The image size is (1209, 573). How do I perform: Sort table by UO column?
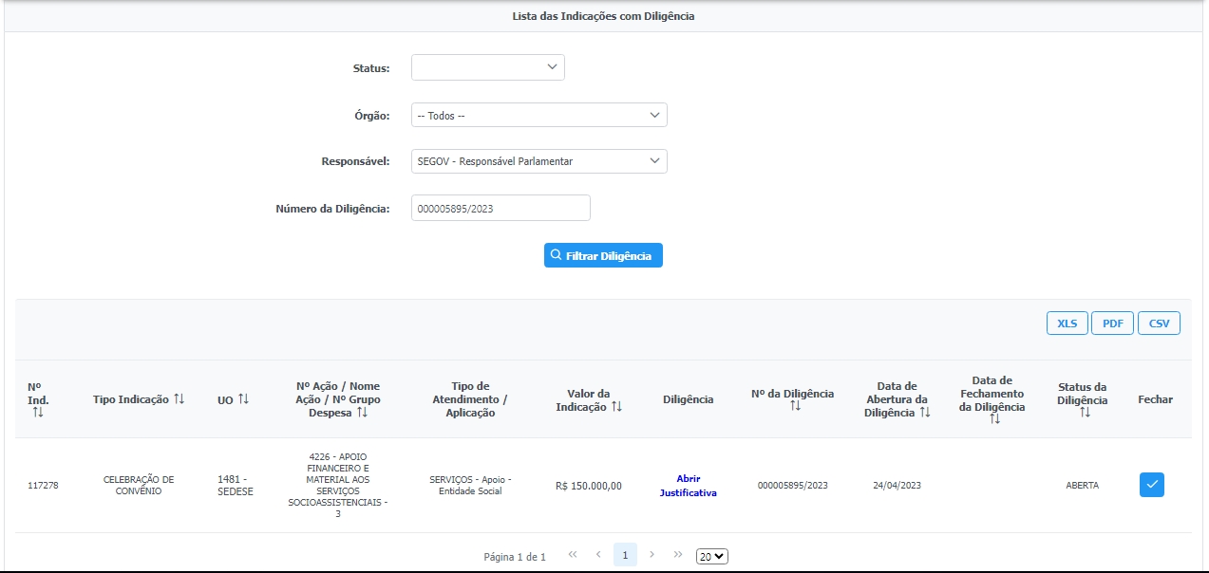[243, 399]
